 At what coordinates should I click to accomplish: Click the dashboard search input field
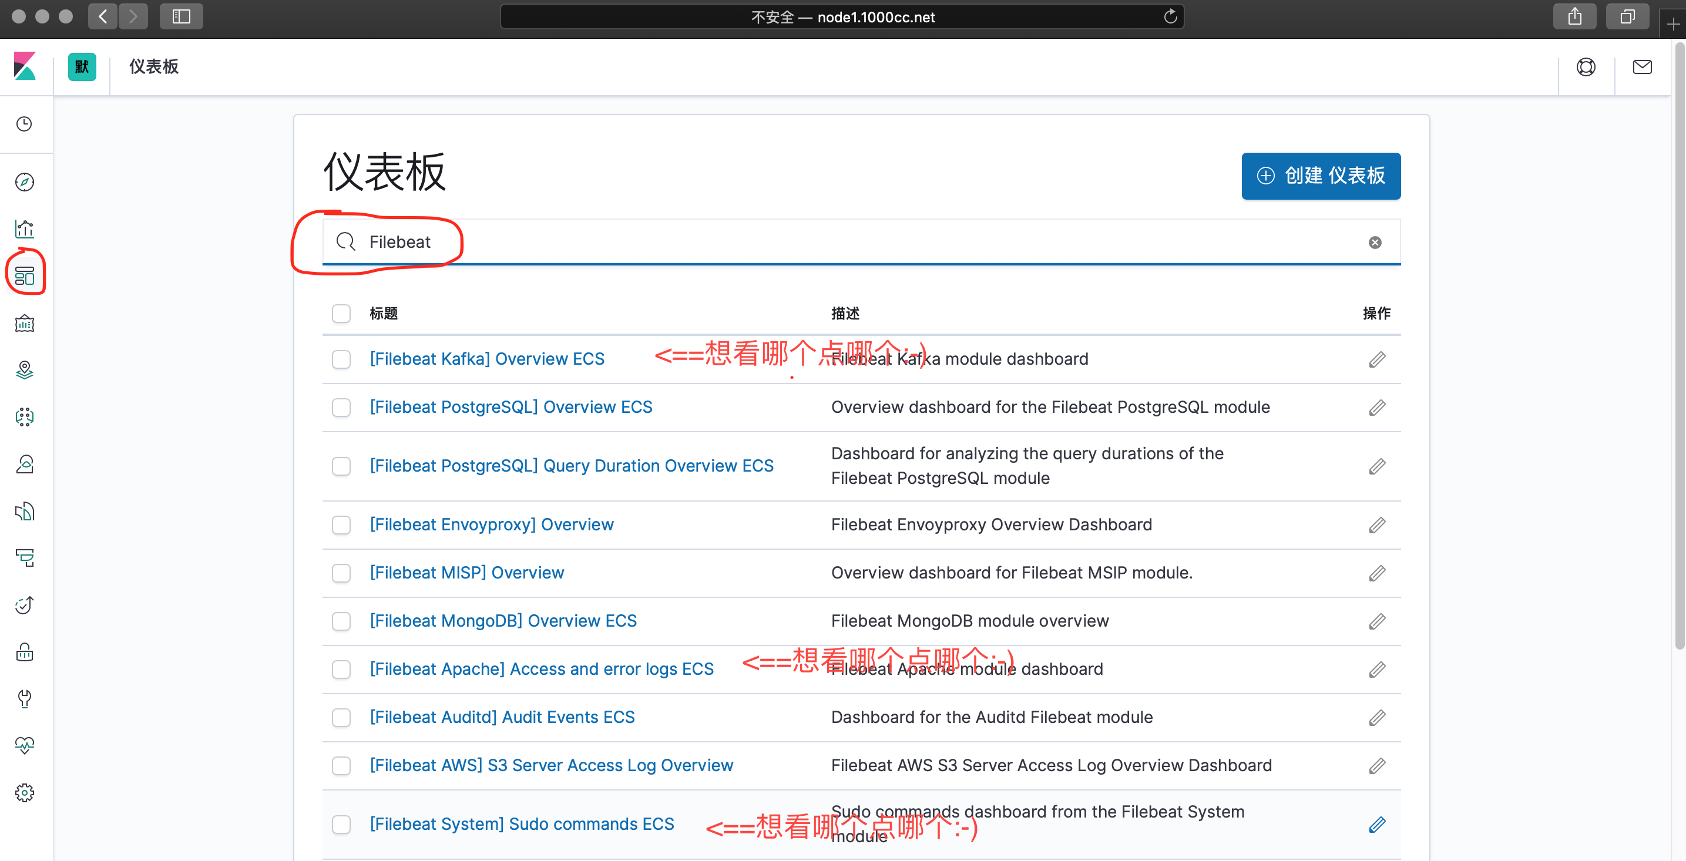851,242
